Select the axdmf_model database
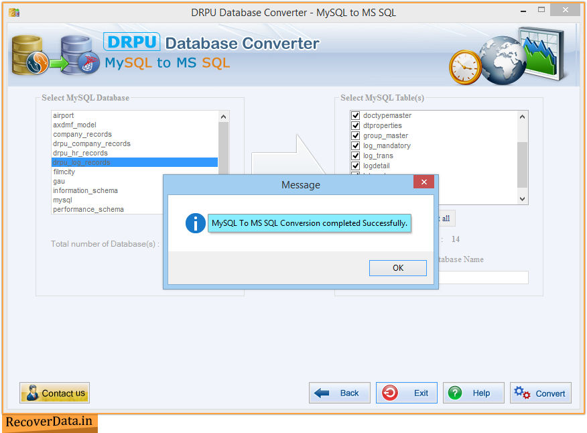Screen dimensions: 587x433 pos(135,125)
